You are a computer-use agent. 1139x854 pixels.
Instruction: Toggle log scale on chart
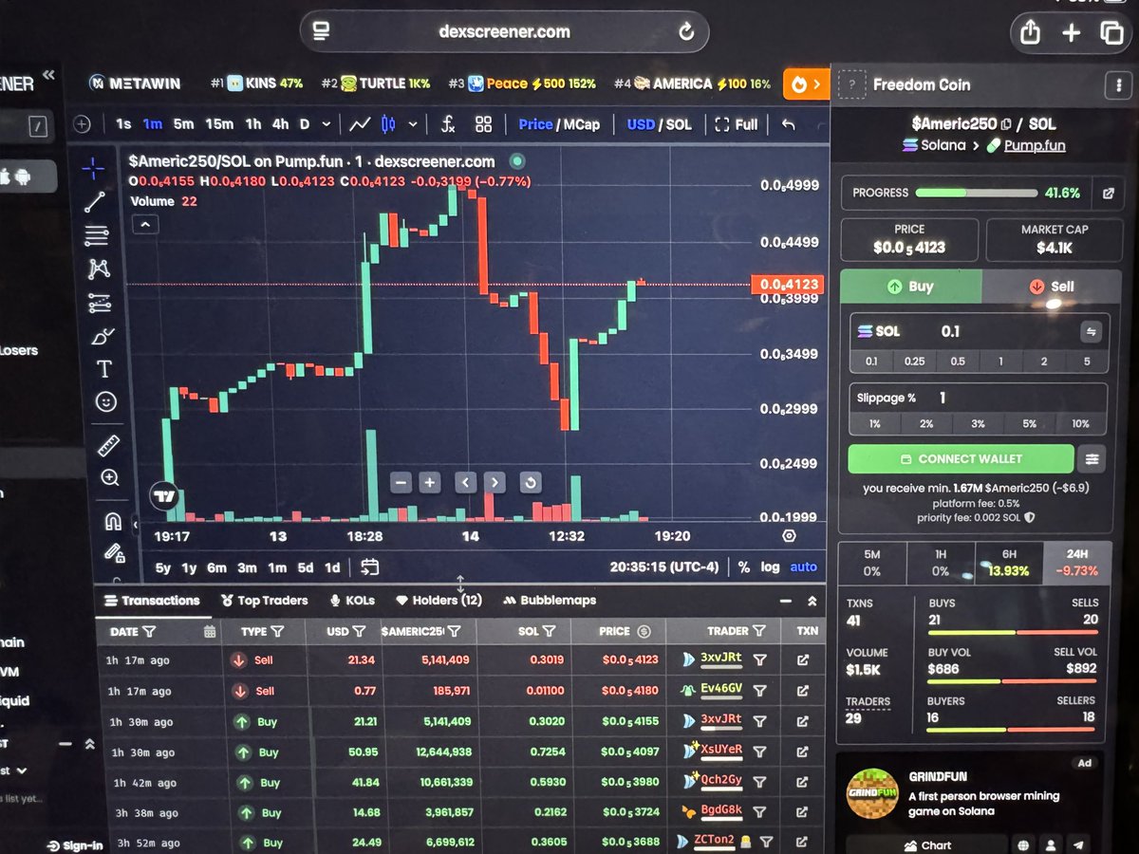[770, 567]
